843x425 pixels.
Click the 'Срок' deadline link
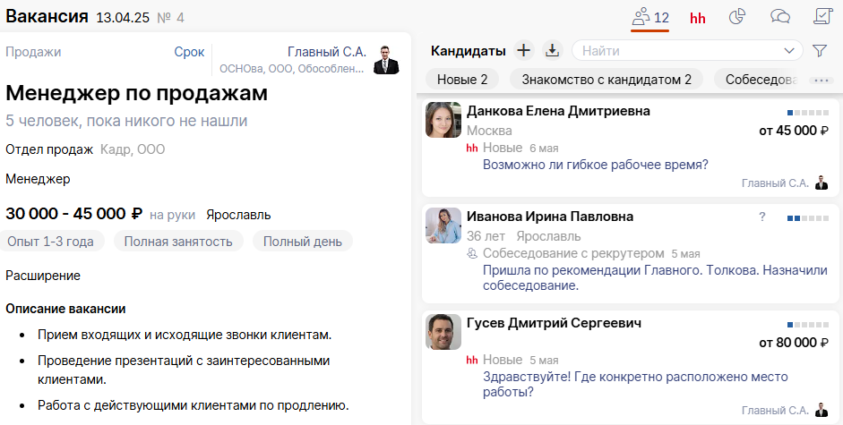tap(189, 52)
